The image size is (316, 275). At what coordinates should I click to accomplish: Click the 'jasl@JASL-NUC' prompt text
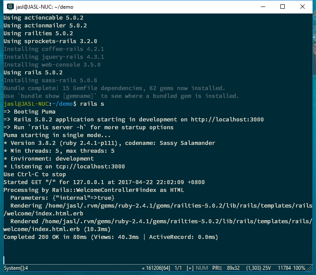pyautogui.click(x=26, y=104)
